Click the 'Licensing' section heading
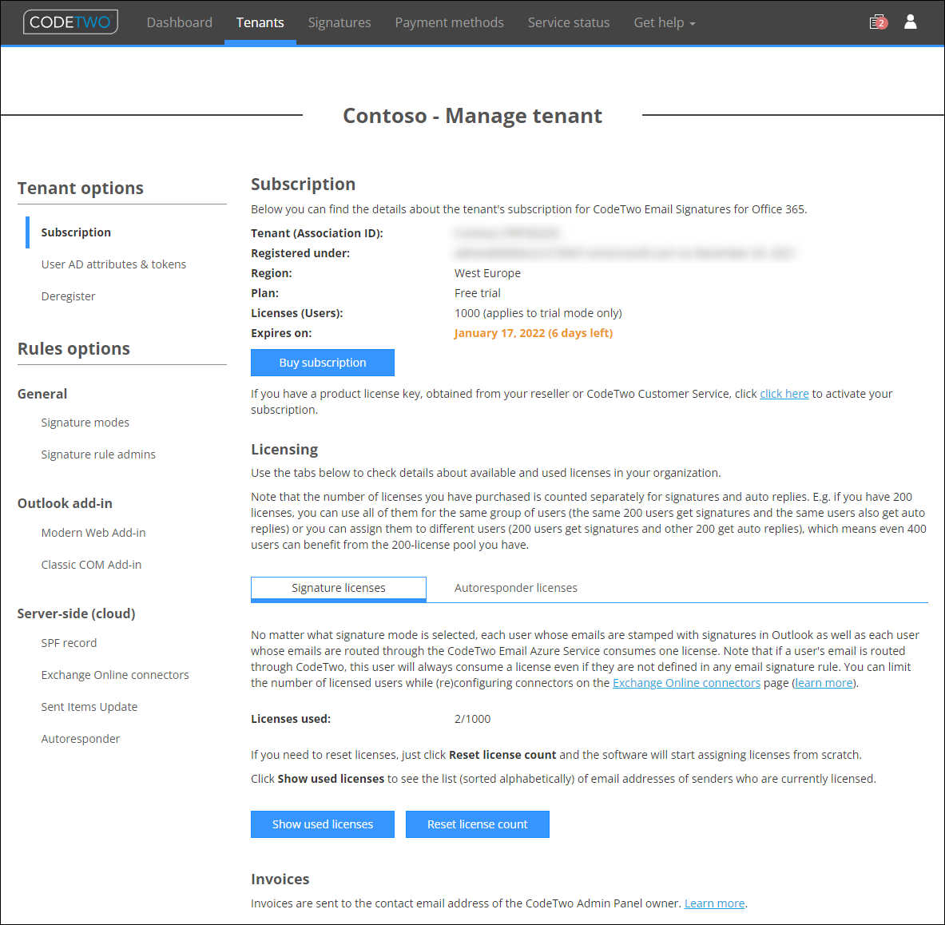 click(284, 451)
